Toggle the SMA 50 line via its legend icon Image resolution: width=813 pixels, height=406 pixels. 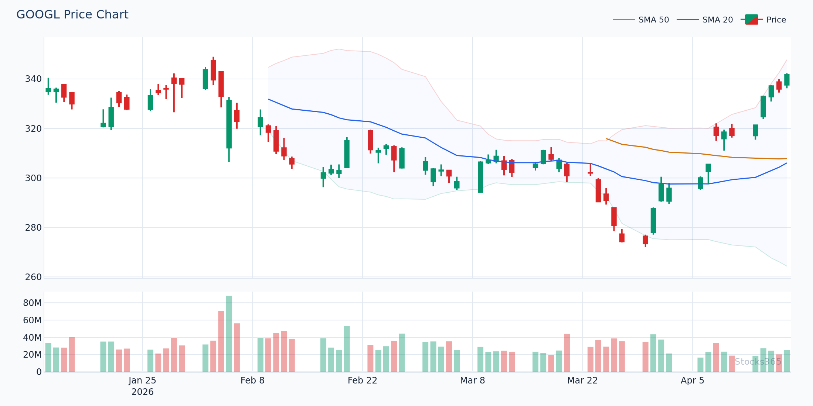click(625, 19)
